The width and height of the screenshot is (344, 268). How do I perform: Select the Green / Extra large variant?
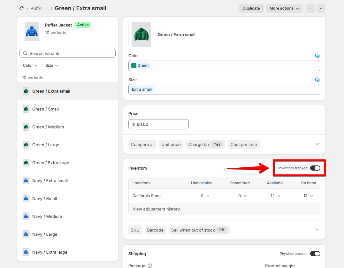click(68, 163)
